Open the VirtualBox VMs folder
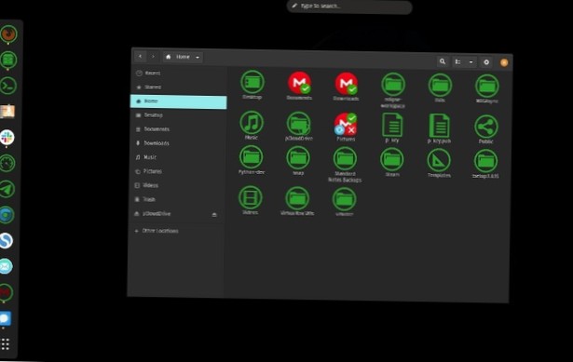Image resolution: width=573 pixels, height=362 pixels. click(x=297, y=198)
